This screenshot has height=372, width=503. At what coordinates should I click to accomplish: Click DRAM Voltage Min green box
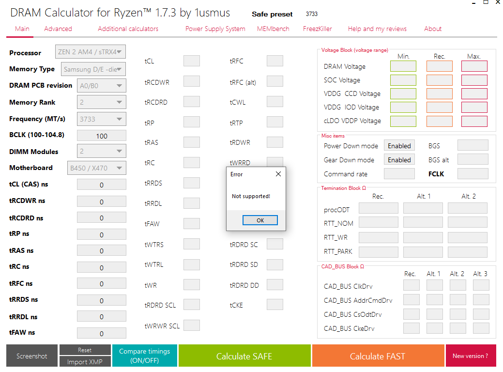pos(403,66)
